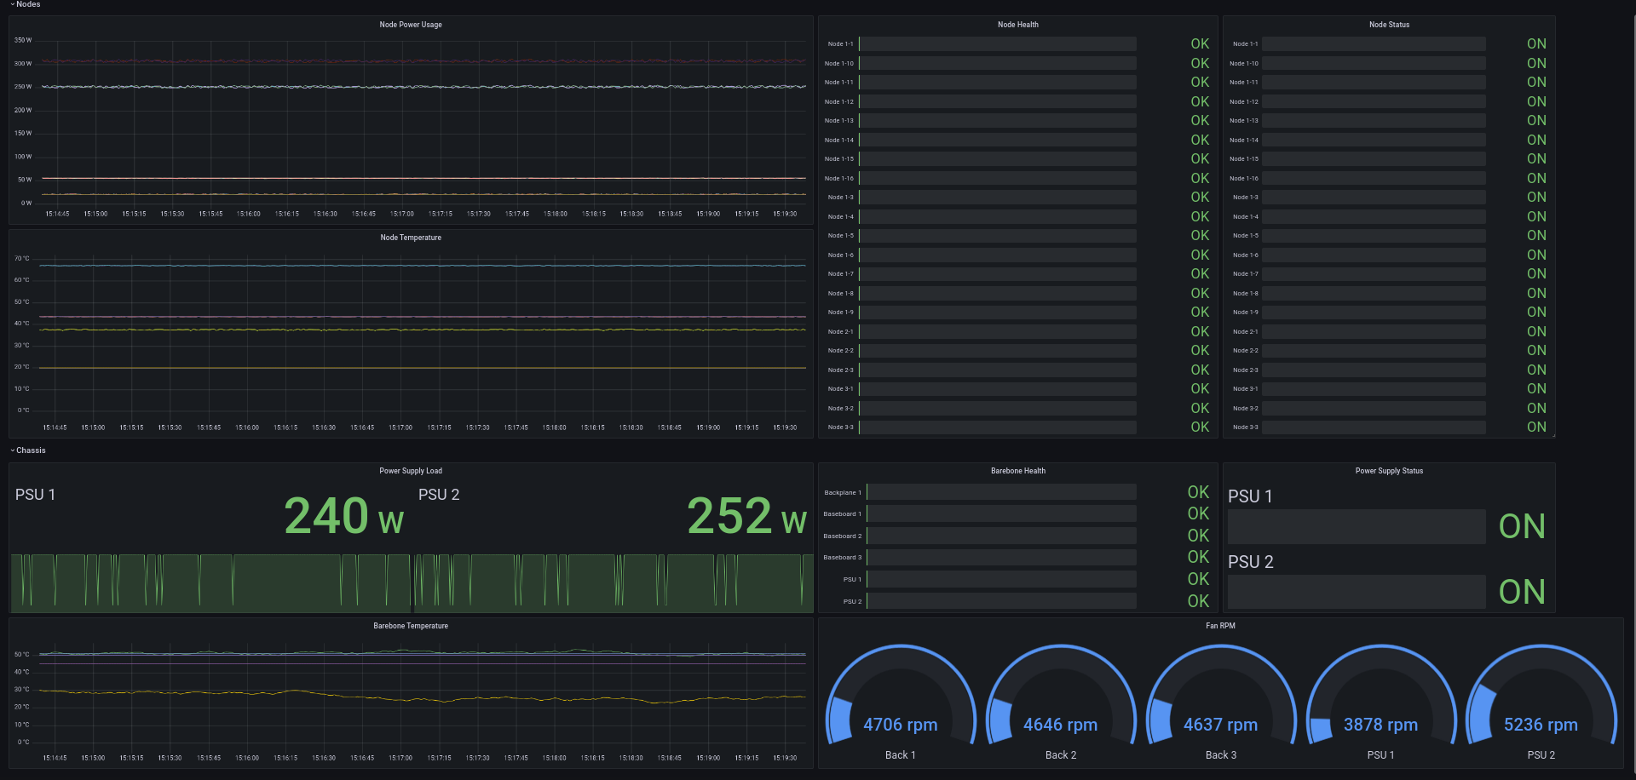Click the Node Status panel header
Viewport: 1636px width, 780px height.
pos(1388,25)
